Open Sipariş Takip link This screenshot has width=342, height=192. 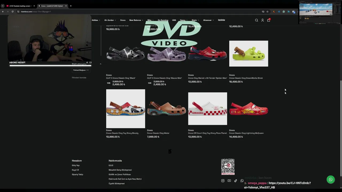pos(77,174)
